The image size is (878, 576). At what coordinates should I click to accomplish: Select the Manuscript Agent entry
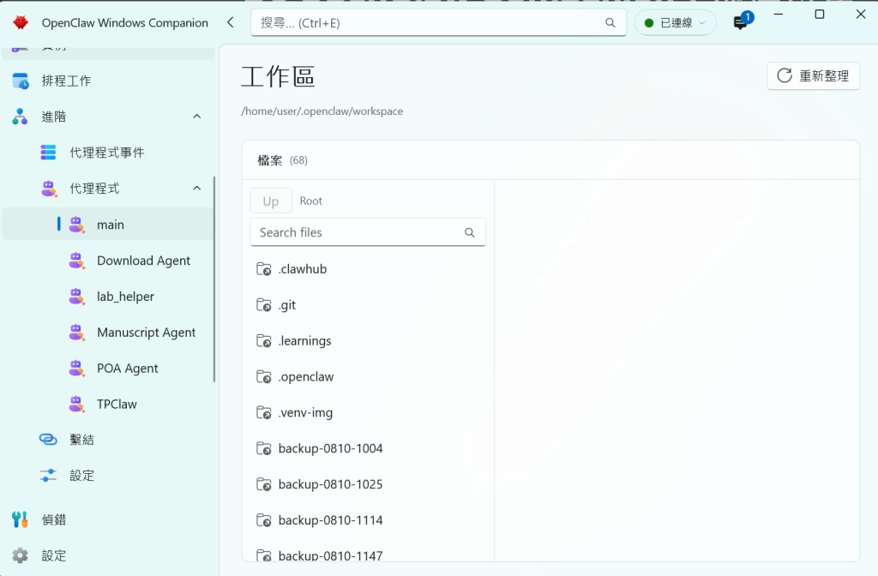pyautogui.click(x=108, y=333)
